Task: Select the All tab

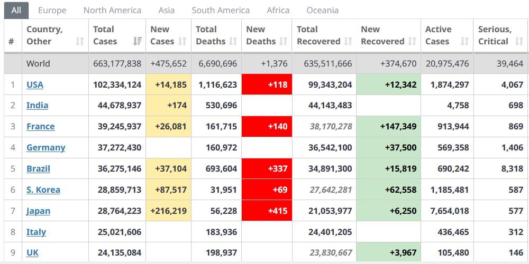Action: point(16,11)
